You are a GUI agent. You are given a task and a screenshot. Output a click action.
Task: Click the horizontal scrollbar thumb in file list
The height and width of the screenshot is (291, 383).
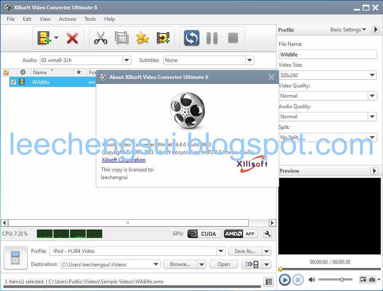pyautogui.click(x=128, y=223)
